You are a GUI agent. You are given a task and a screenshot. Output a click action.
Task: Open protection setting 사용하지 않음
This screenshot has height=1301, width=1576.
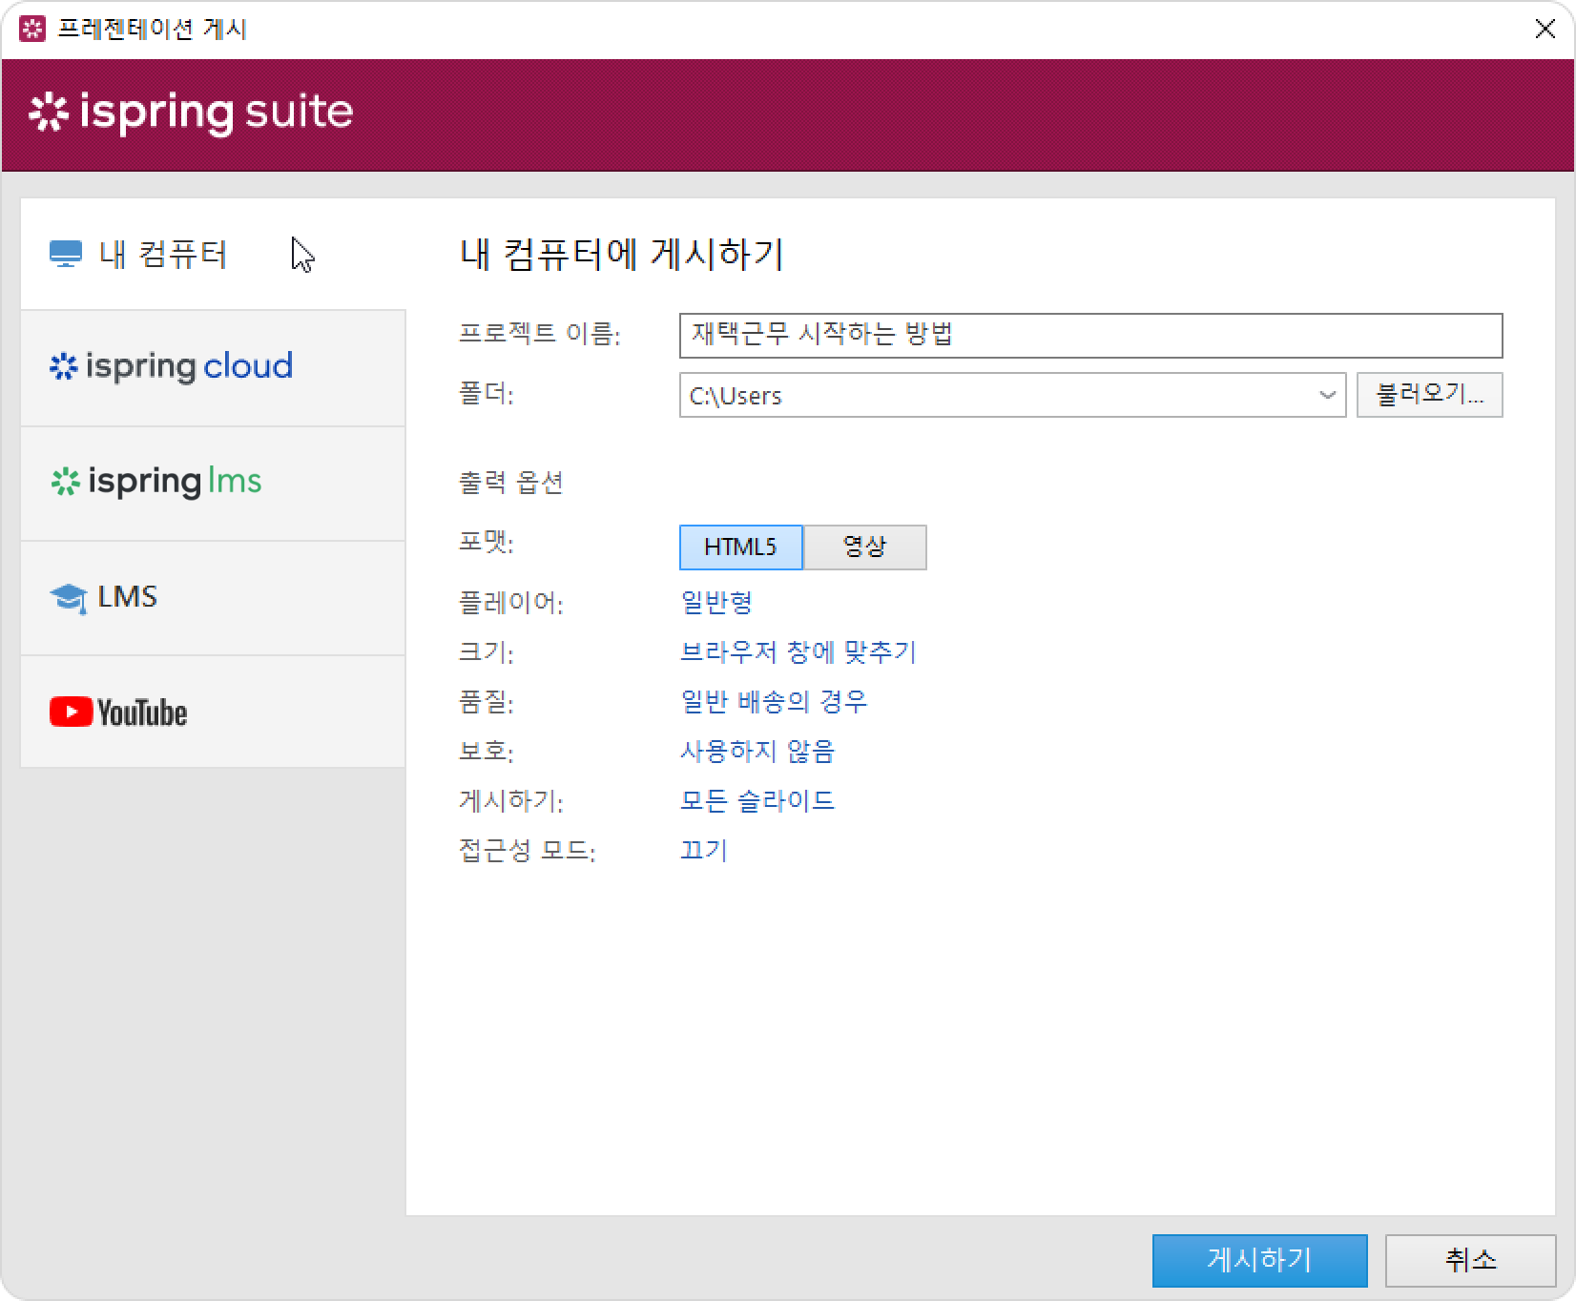pyautogui.click(x=757, y=752)
